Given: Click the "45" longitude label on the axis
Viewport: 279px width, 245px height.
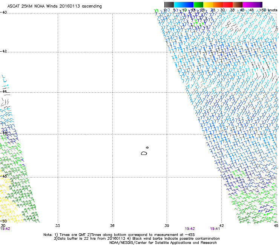Looking at the screenshot, I should click(276, 226).
